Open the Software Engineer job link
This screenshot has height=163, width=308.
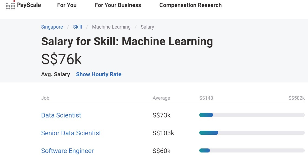[67, 151]
